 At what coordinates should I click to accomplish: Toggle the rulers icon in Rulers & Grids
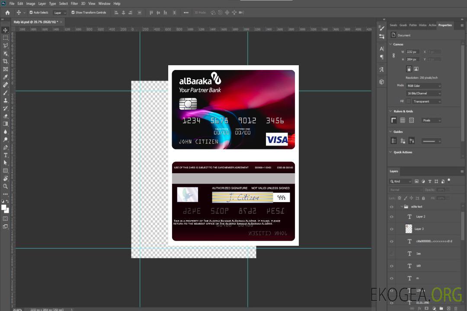tap(393, 120)
